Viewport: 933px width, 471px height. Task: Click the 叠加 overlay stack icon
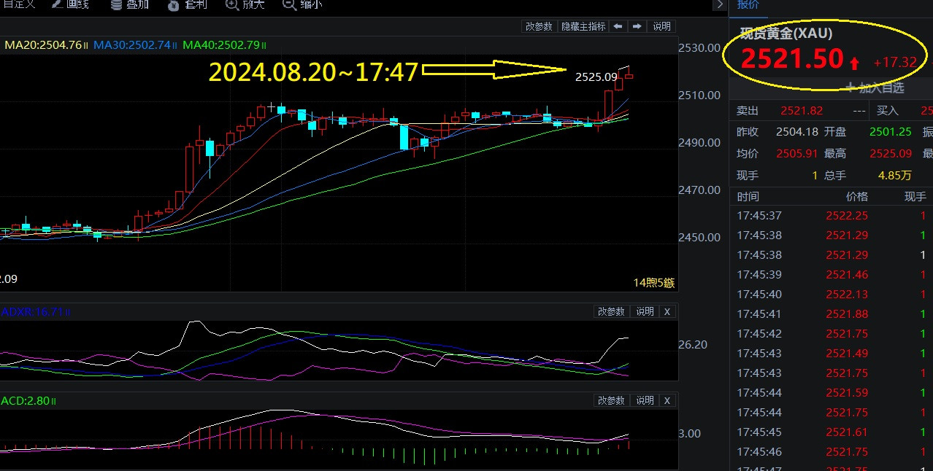point(117,5)
